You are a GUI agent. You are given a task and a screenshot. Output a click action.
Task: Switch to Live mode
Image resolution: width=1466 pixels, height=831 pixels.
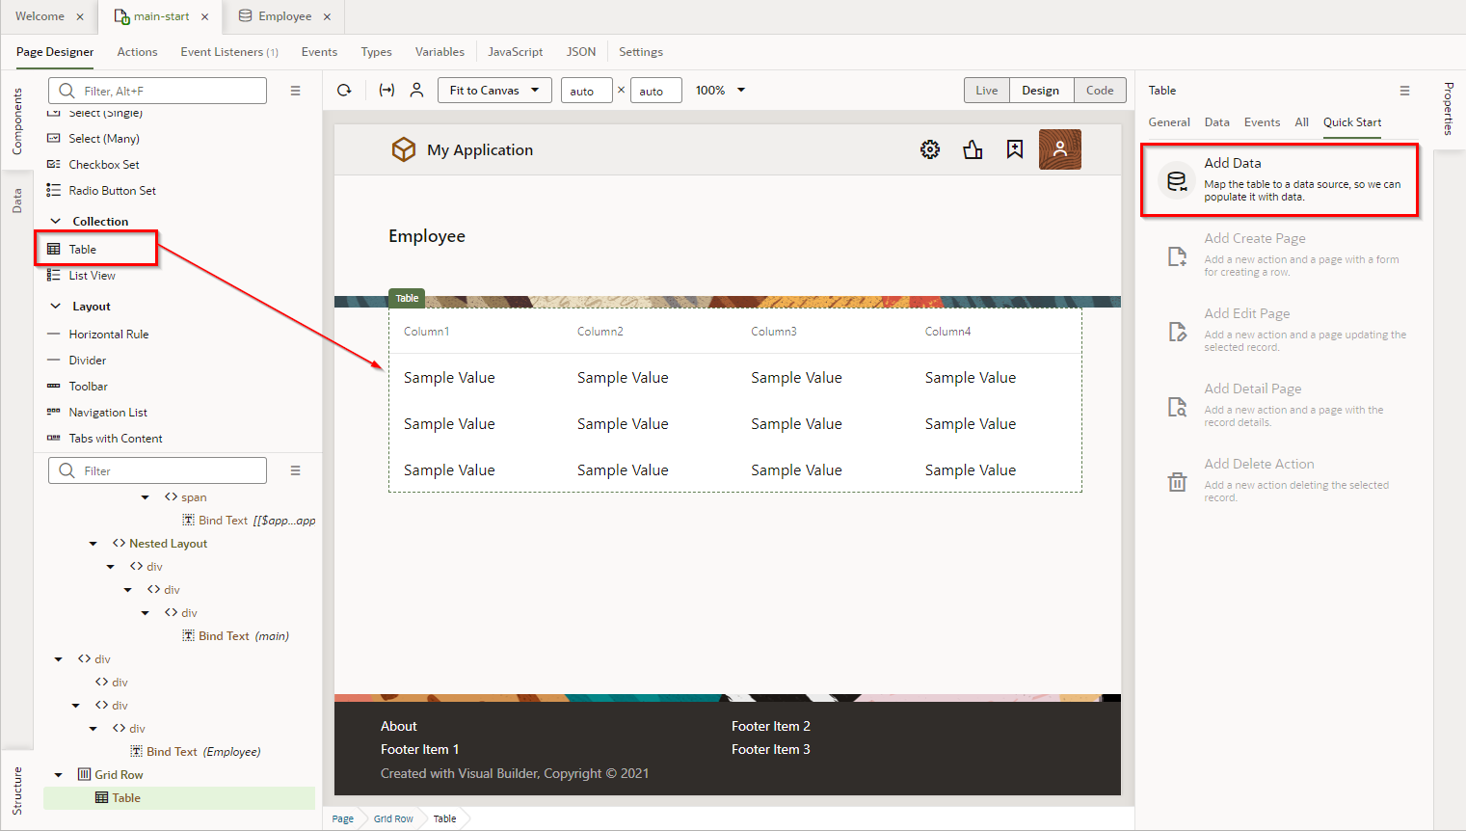[x=986, y=91]
